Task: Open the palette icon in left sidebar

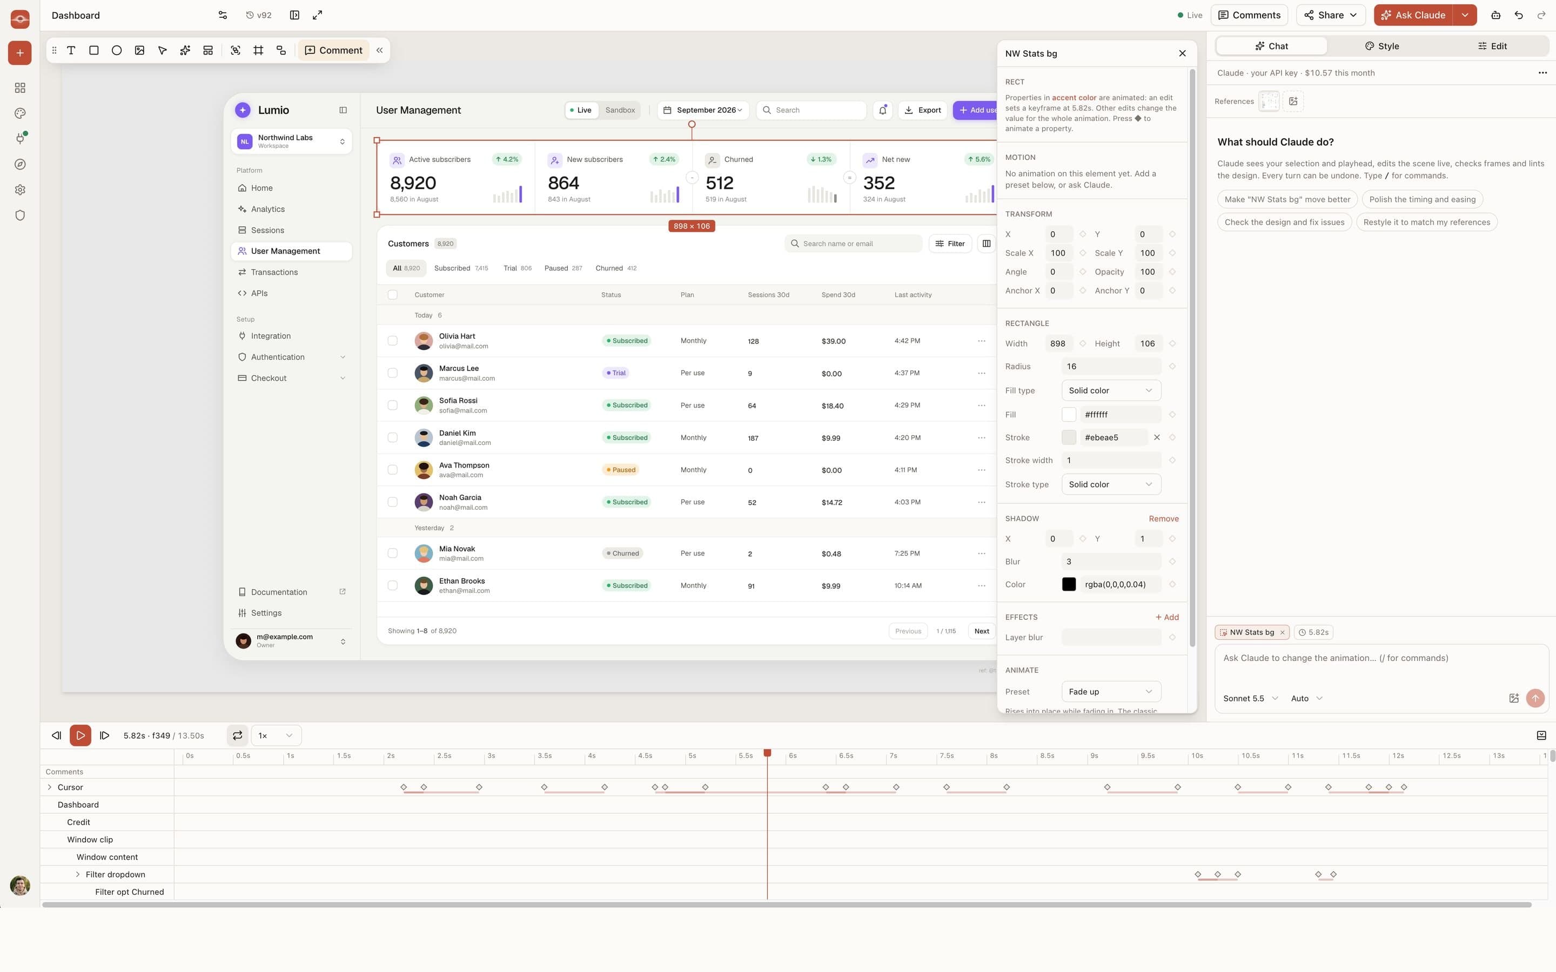Action: pos(20,113)
